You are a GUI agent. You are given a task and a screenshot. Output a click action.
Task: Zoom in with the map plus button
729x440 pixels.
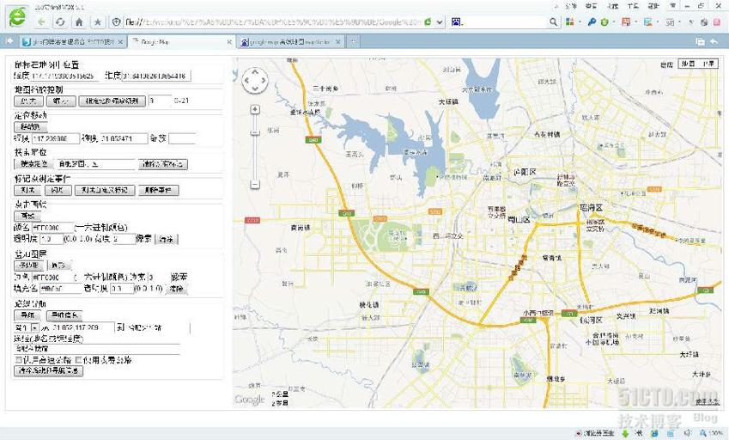coord(255,109)
